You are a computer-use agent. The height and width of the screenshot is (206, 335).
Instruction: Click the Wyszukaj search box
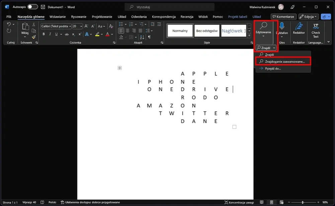pyautogui.click(x=169, y=7)
